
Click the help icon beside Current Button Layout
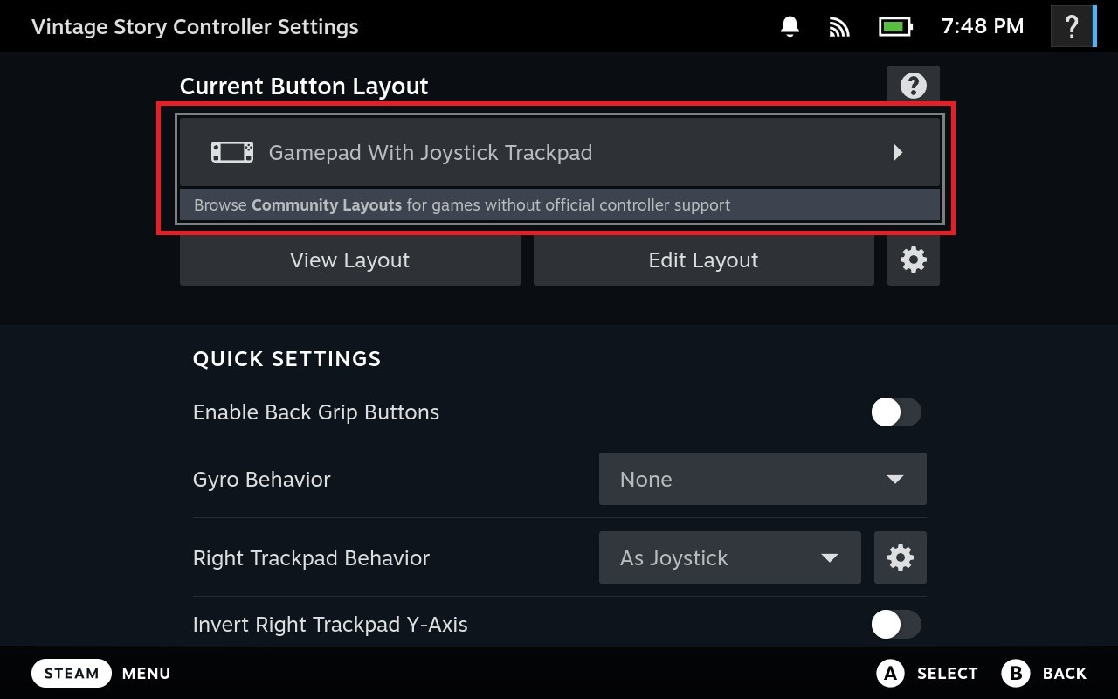(913, 86)
